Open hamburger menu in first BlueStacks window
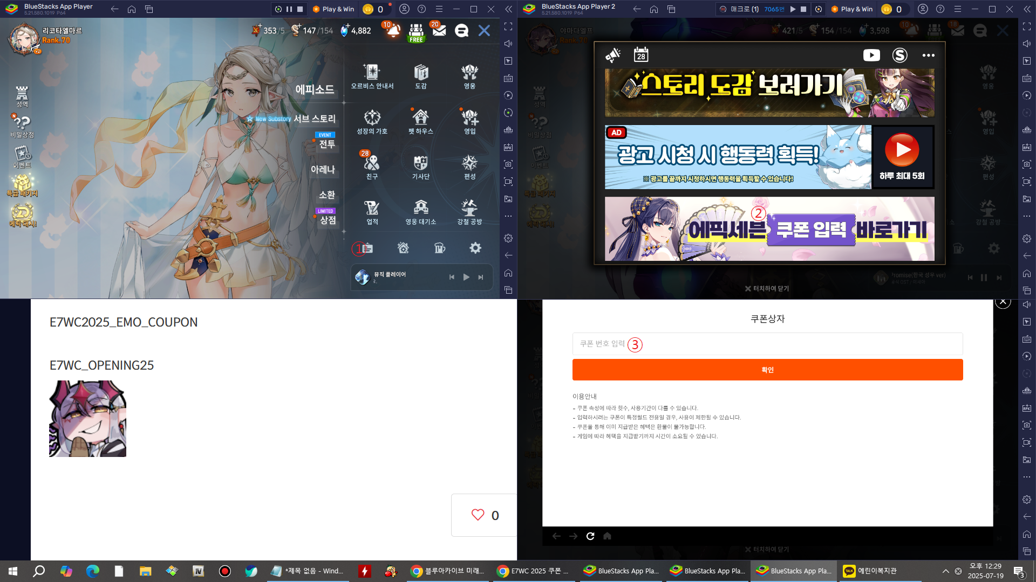Image resolution: width=1036 pixels, height=582 pixels. coord(439,9)
